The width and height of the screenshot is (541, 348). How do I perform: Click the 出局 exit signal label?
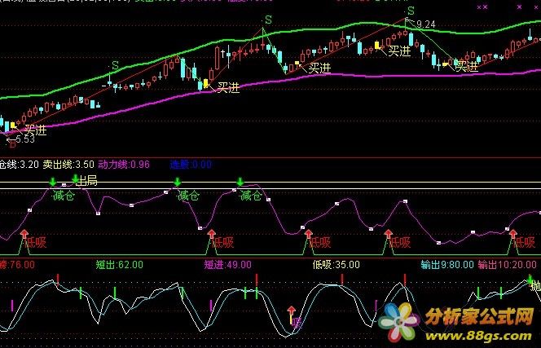pyautogui.click(x=86, y=181)
